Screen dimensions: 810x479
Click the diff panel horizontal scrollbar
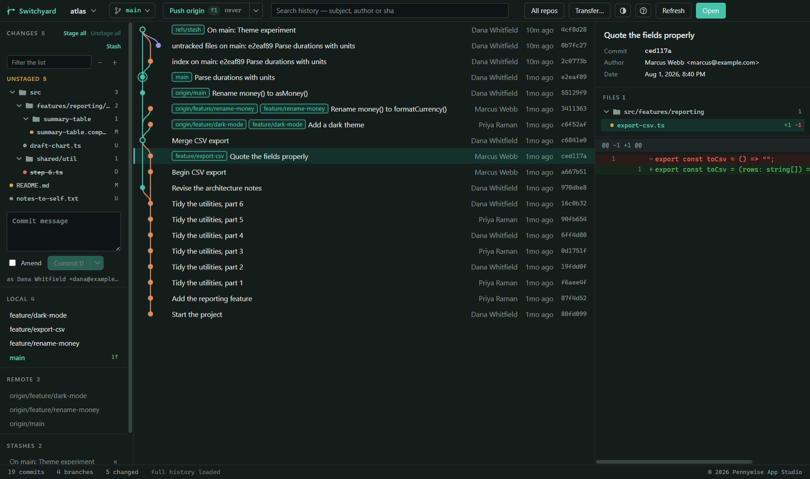(x=674, y=462)
